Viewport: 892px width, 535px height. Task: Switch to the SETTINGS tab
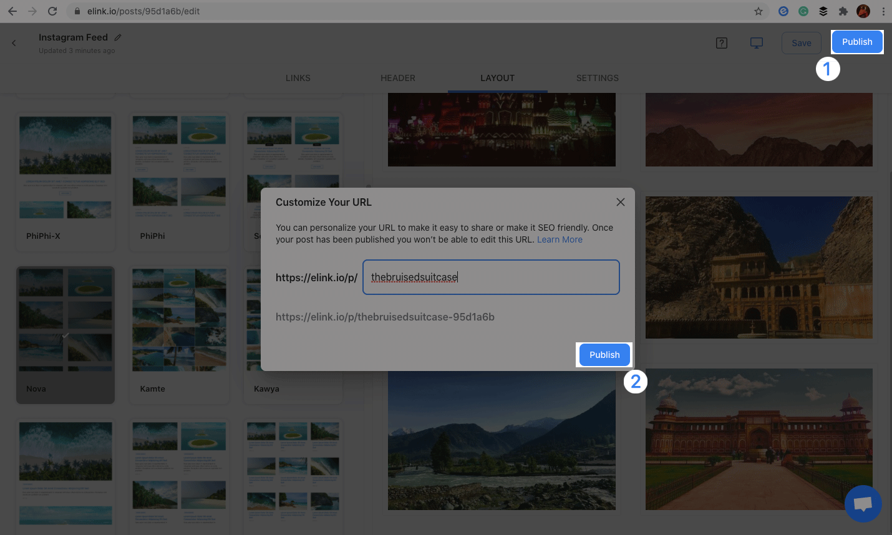(x=598, y=78)
